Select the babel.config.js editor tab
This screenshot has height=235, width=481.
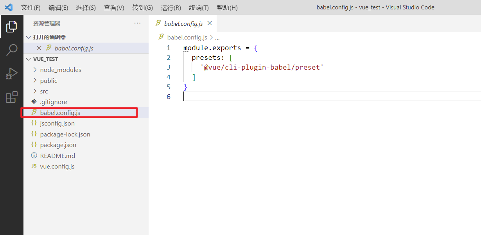click(x=183, y=23)
